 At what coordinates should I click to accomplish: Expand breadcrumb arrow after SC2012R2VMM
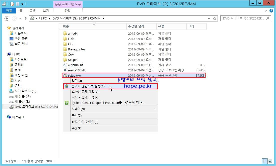pyautogui.click(x=103, y=18)
